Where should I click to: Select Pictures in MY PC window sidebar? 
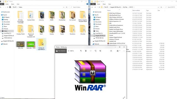97,29
